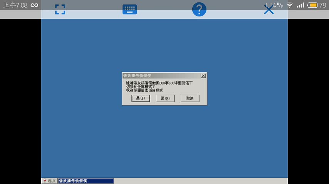The width and height of the screenshot is (329, 184).
Task: Click the 否(N) button in the dialog
Action: [x=165, y=99]
